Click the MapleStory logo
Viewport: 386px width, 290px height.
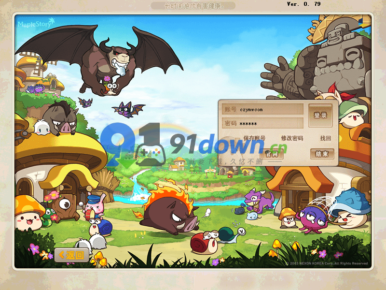coord(36,23)
